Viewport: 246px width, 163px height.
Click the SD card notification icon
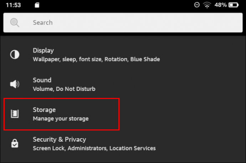(37, 5)
